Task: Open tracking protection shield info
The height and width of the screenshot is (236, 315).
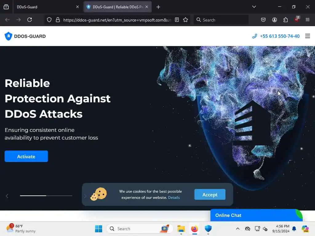Action: point(49,20)
